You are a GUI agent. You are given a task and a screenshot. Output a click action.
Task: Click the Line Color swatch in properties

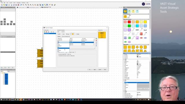pyautogui.click(x=138, y=57)
